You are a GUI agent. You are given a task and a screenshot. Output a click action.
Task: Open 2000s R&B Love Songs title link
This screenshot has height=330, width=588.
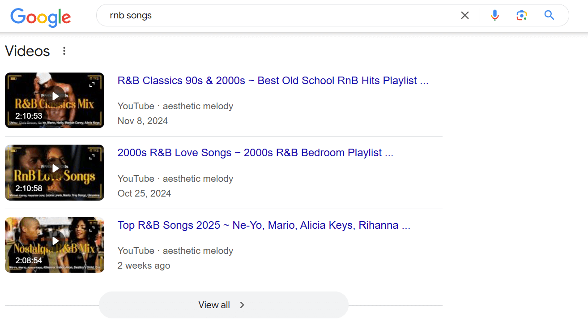click(255, 153)
